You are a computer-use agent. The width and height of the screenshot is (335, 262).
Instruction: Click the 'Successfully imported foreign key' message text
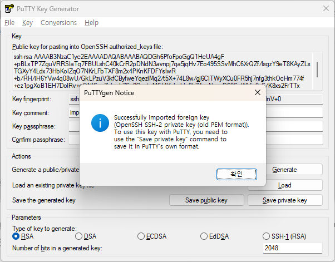(162, 117)
